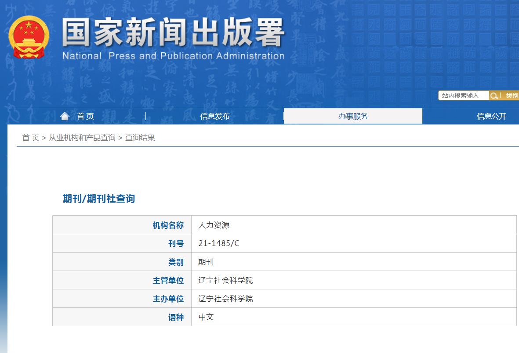The width and height of the screenshot is (519, 353).
Task: Click the magnifier search icon
Action: [495, 95]
